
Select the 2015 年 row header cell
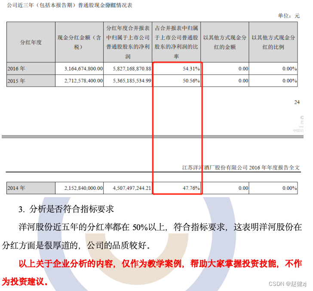tap(31, 81)
